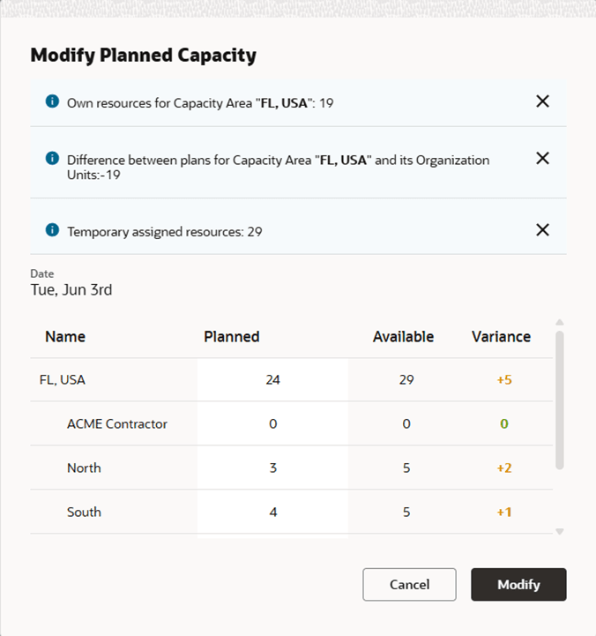Click the Modify button
Viewport: 596px width, 636px height.
[x=518, y=585]
